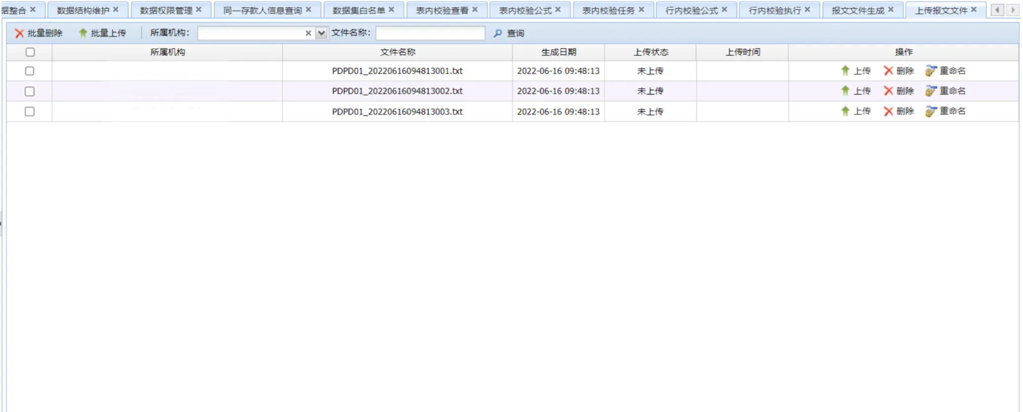Rename file PDPD01_20220616094813003.txt via rename icon
Viewport: 1023px width, 412px height.
pyautogui.click(x=930, y=111)
